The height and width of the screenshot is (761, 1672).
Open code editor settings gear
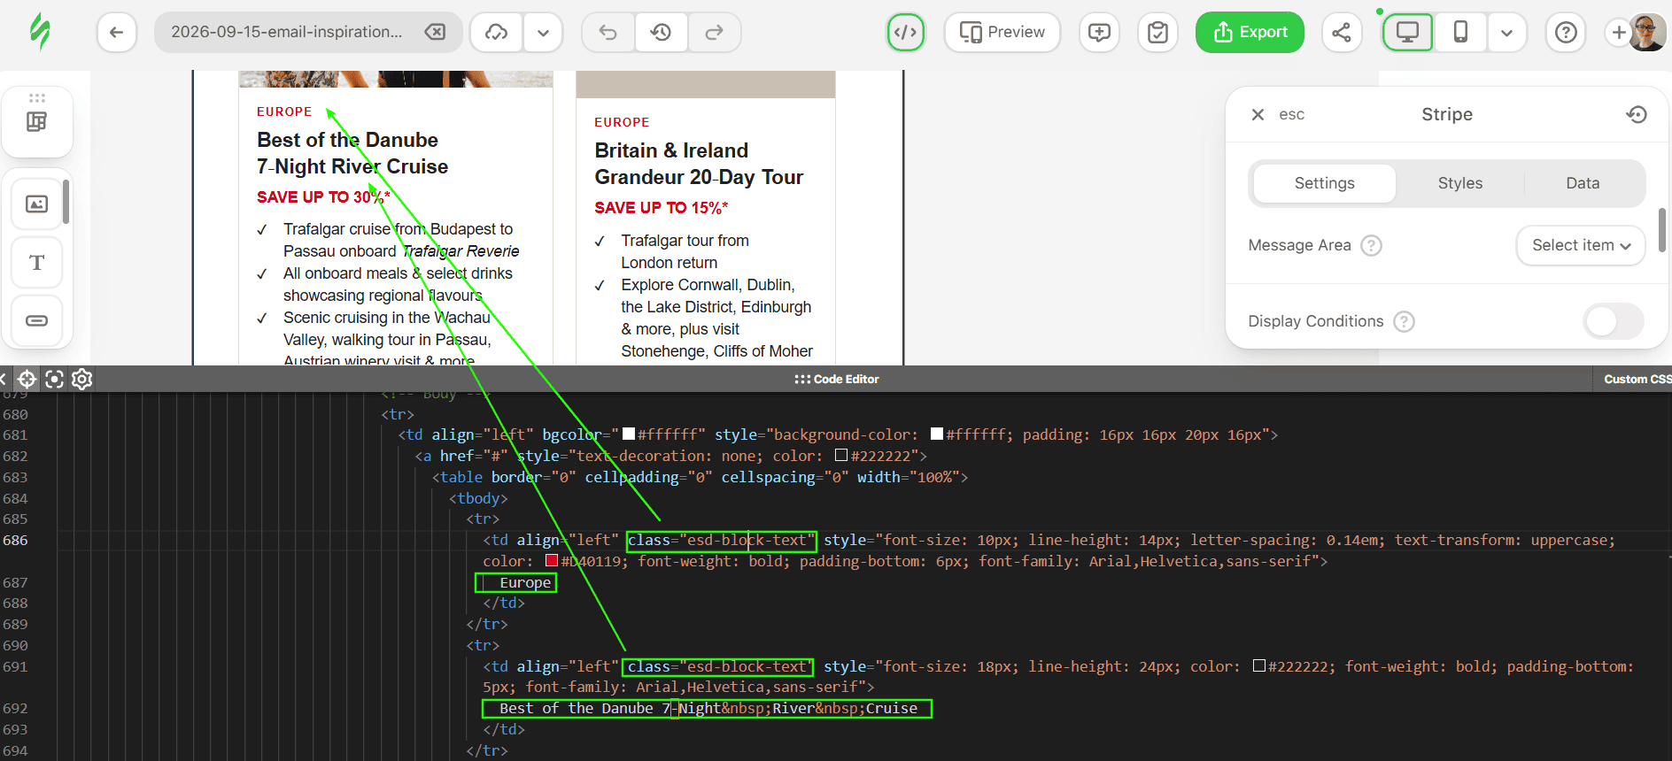point(82,379)
